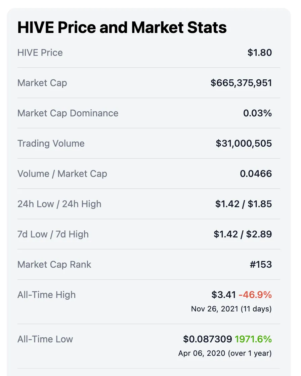Click the 0.03% dominance value
The width and height of the screenshot is (301, 376).
257,113
